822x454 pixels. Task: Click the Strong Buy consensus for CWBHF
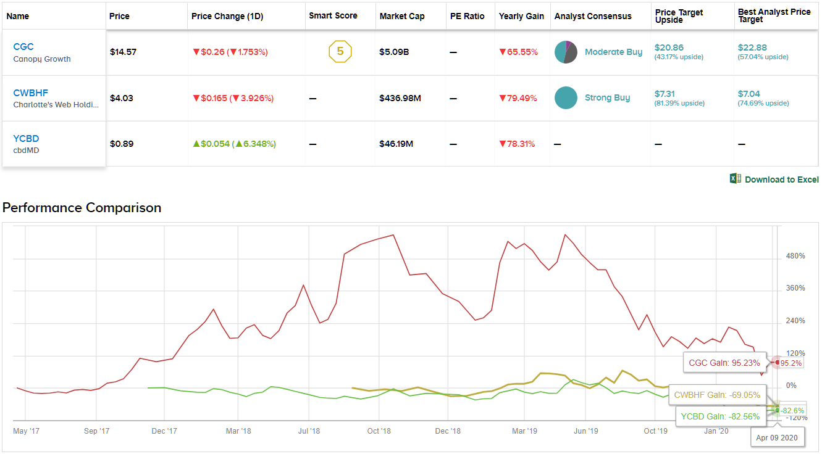(x=608, y=97)
